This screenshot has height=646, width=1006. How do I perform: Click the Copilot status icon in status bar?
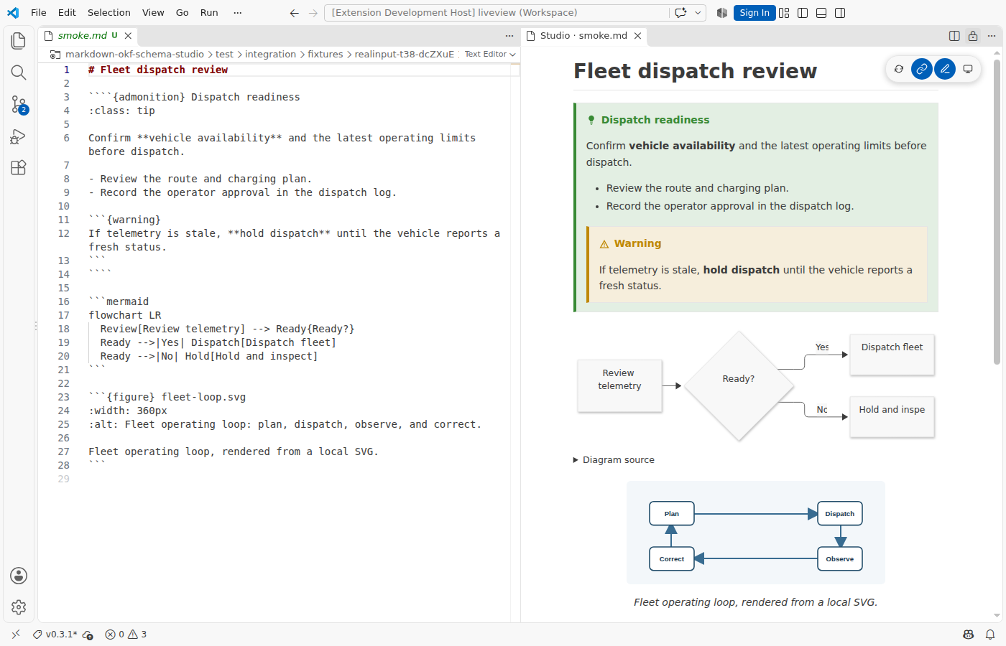969,635
